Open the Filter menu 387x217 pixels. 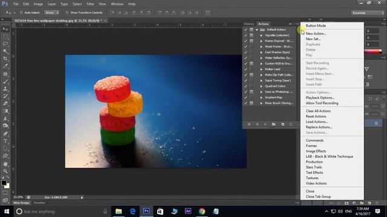click(x=90, y=4)
